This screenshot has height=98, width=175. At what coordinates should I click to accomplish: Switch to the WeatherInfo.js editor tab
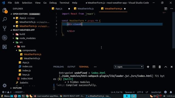[86, 9]
